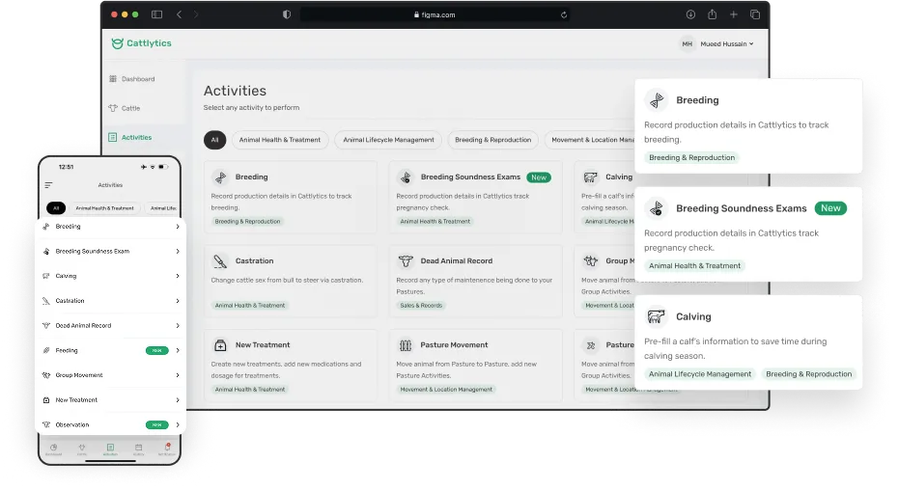Tap the Feeding row label on phone
Viewport: 898px width, 490px height.
67,350
